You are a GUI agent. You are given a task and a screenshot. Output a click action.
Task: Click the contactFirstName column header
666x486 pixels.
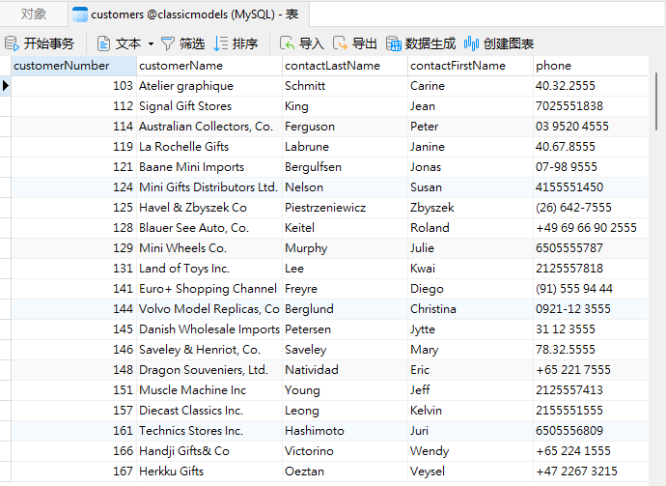470,66
